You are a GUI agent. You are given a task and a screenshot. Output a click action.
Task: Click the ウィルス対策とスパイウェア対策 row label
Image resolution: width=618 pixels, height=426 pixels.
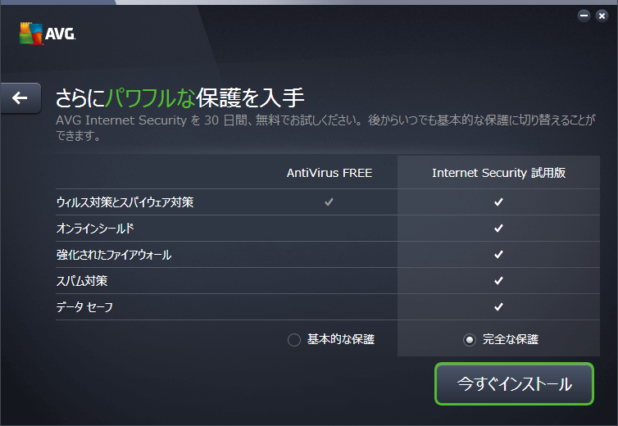(125, 202)
